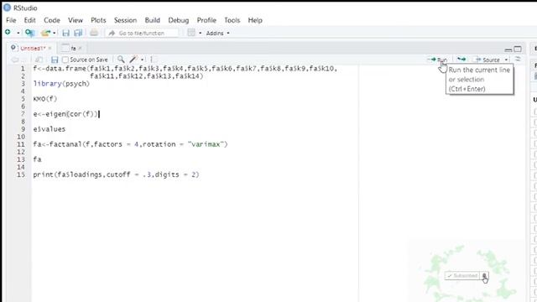The width and height of the screenshot is (537, 302).
Task: Print the current file icon
Action: coord(94,33)
